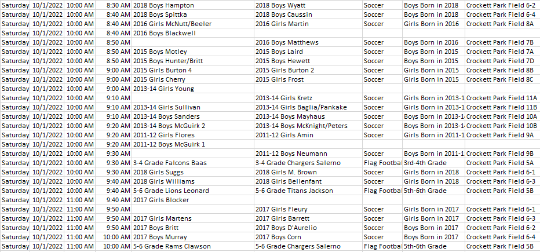Select the 2015 Boys Motley cell
This screenshot has height=252, width=540.
click(x=160, y=52)
